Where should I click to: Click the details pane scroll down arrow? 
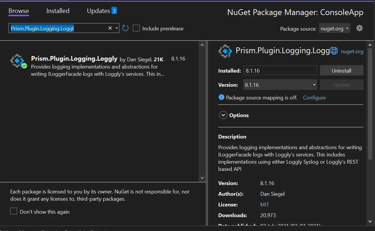pos(370,222)
